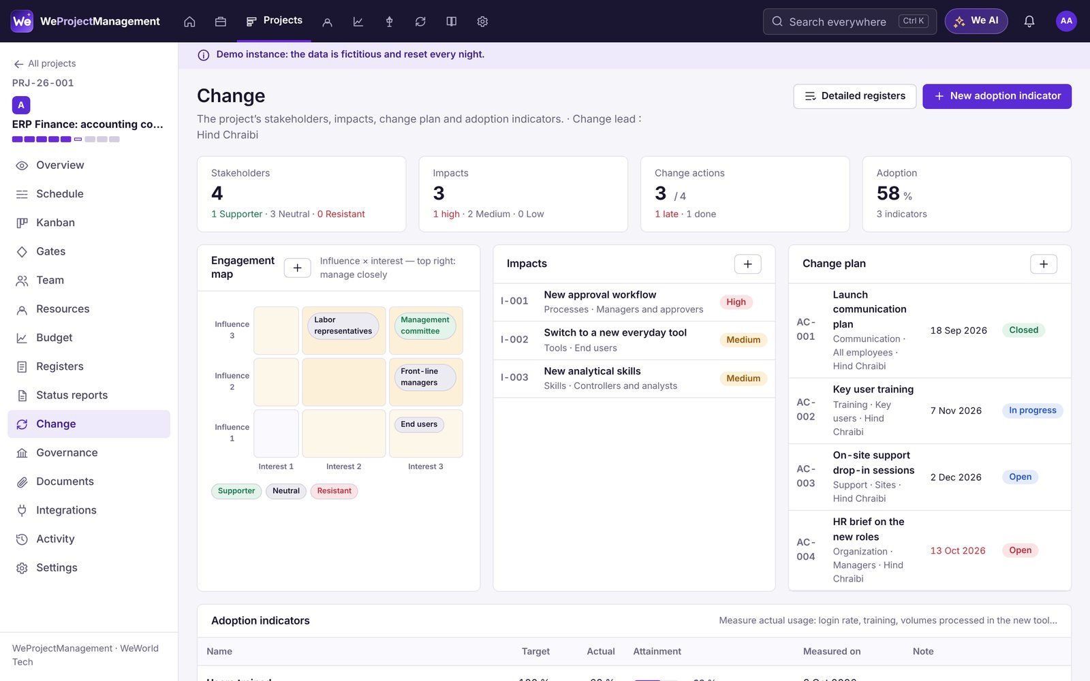Open the We AI assistant
This screenshot has height=681, width=1090.
pos(976,21)
